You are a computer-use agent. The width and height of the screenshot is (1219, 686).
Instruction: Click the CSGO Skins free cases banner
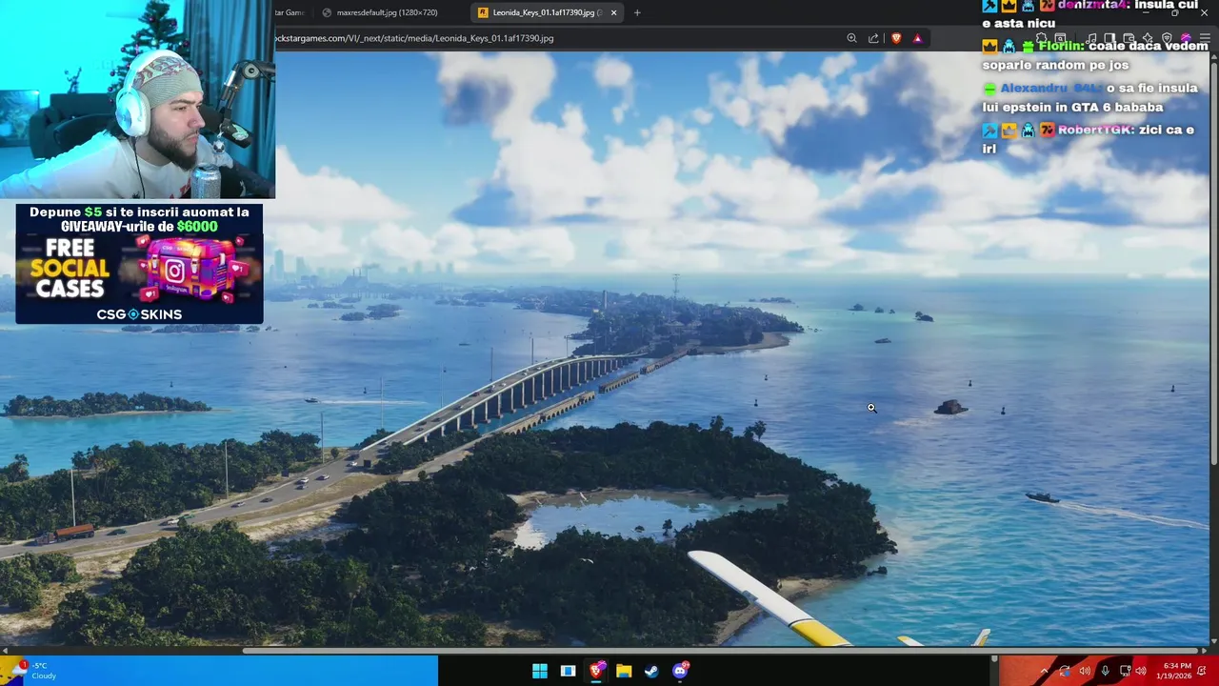click(x=139, y=264)
